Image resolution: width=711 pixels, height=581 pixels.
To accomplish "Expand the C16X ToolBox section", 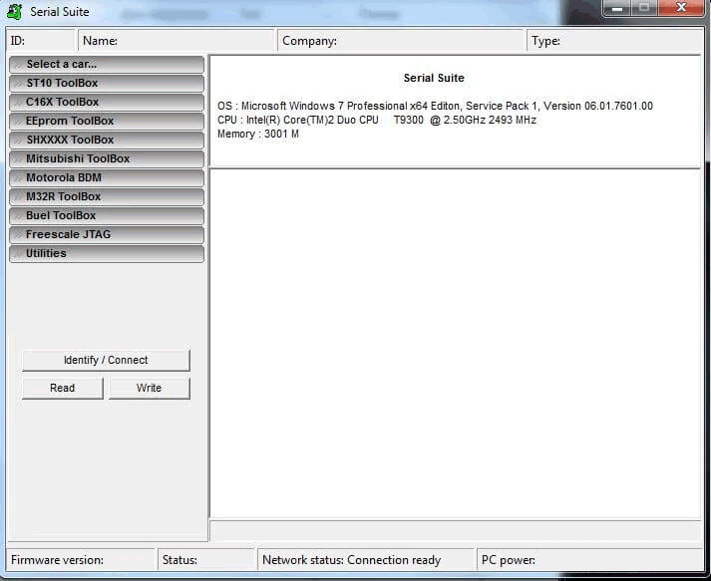I will click(106, 102).
